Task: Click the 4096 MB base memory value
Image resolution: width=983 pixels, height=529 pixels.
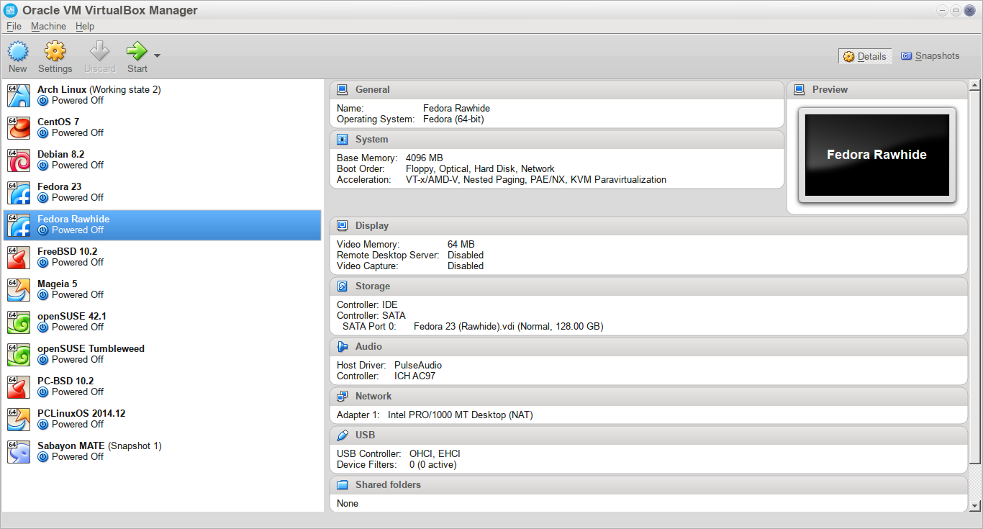Action: (425, 158)
